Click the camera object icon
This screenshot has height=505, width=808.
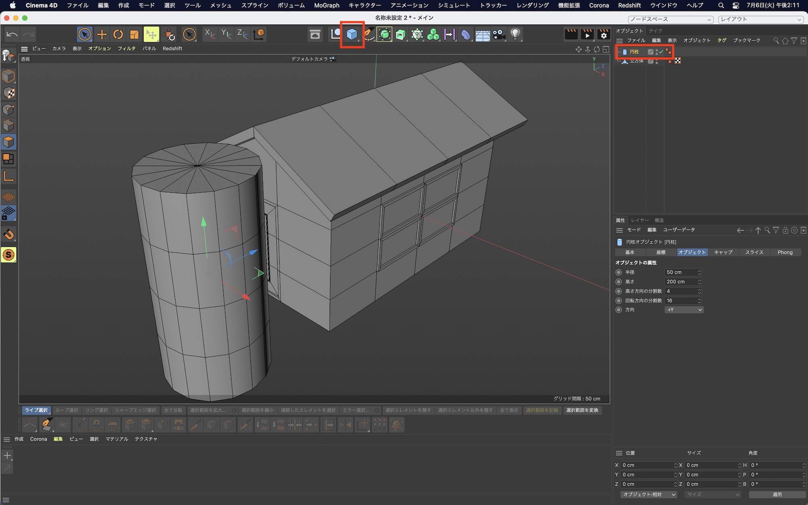499,35
